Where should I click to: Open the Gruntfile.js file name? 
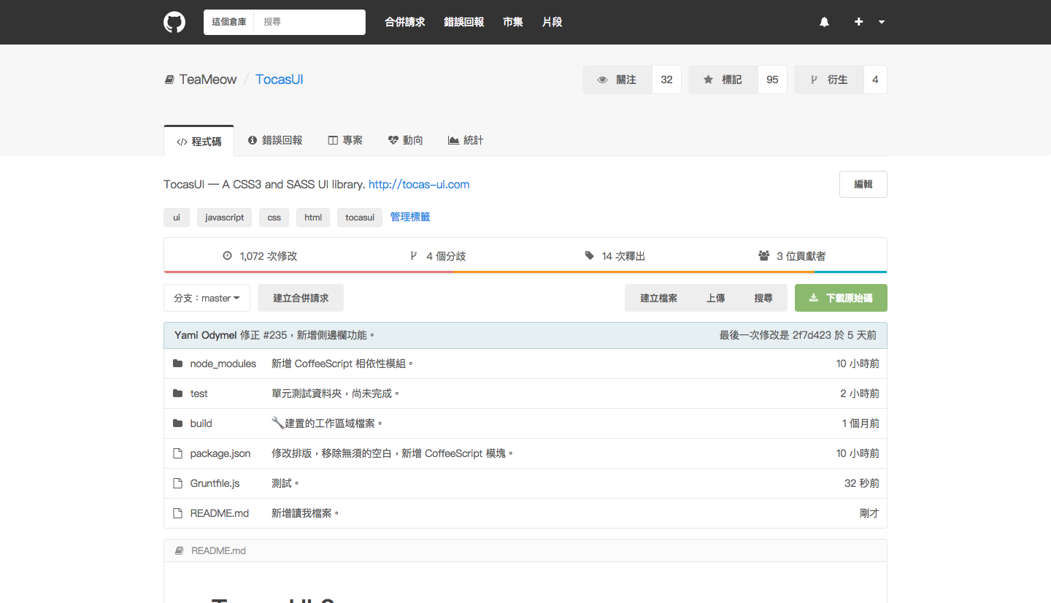[215, 483]
